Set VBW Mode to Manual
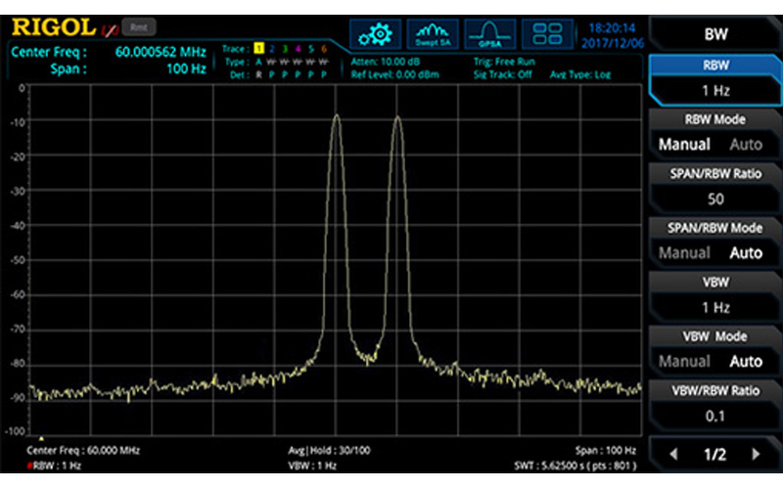 [x=679, y=361]
